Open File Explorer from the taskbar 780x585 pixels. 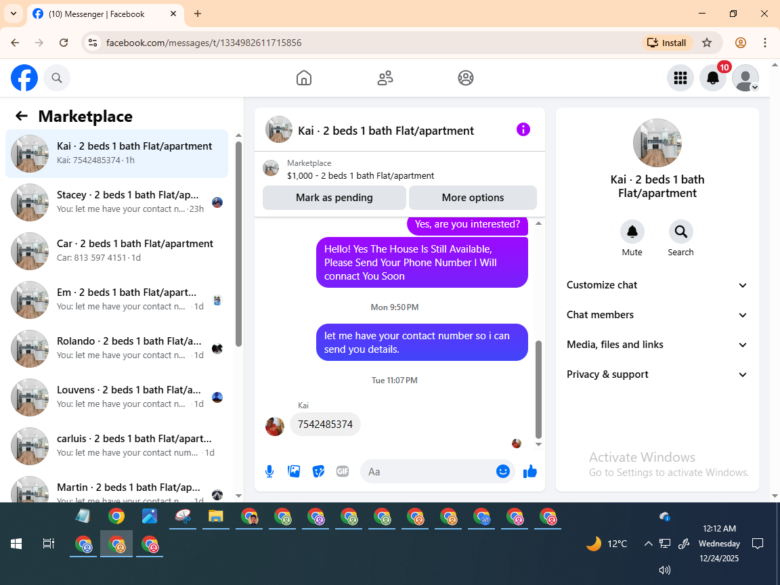(215, 517)
